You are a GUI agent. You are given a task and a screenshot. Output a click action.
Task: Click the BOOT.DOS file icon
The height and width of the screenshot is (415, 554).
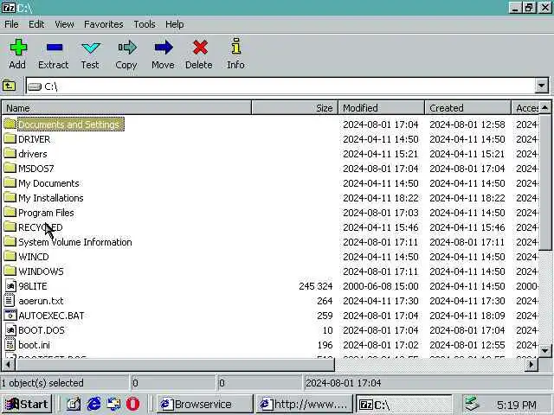[10, 329]
